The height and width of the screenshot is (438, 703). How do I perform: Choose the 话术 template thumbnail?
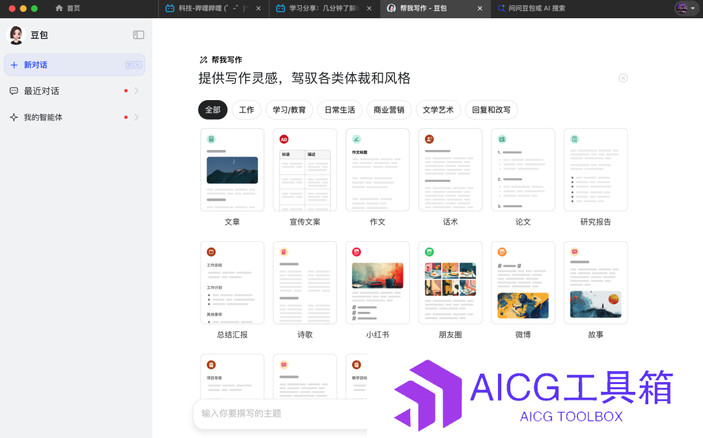click(x=450, y=170)
